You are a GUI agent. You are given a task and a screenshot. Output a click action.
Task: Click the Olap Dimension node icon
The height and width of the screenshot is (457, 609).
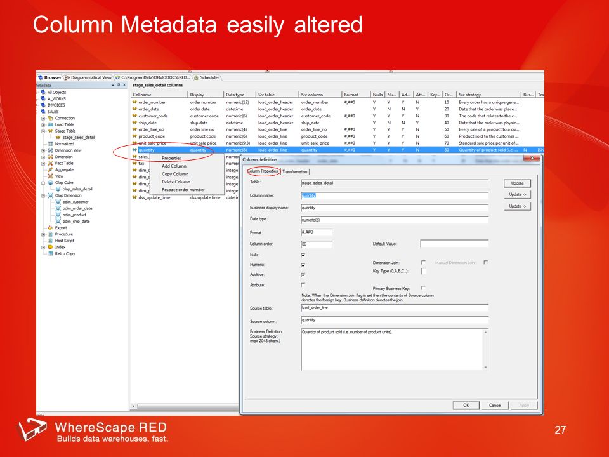pos(50,195)
